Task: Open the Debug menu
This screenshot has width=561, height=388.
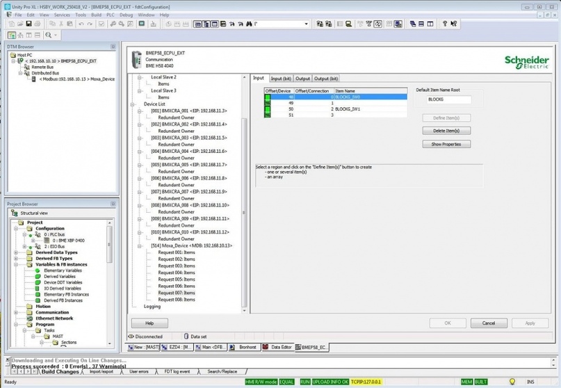Action: pyautogui.click(x=126, y=15)
